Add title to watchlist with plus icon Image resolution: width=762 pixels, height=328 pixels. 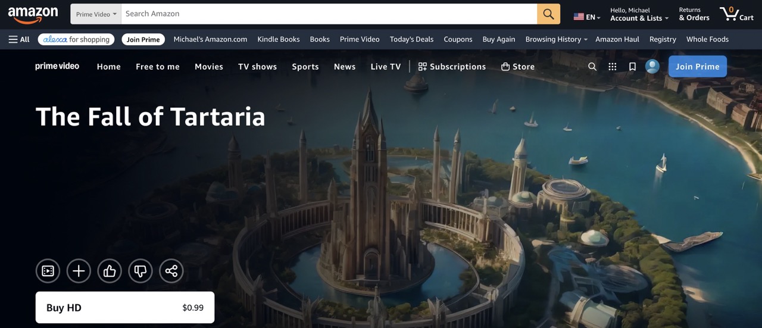[79, 271]
